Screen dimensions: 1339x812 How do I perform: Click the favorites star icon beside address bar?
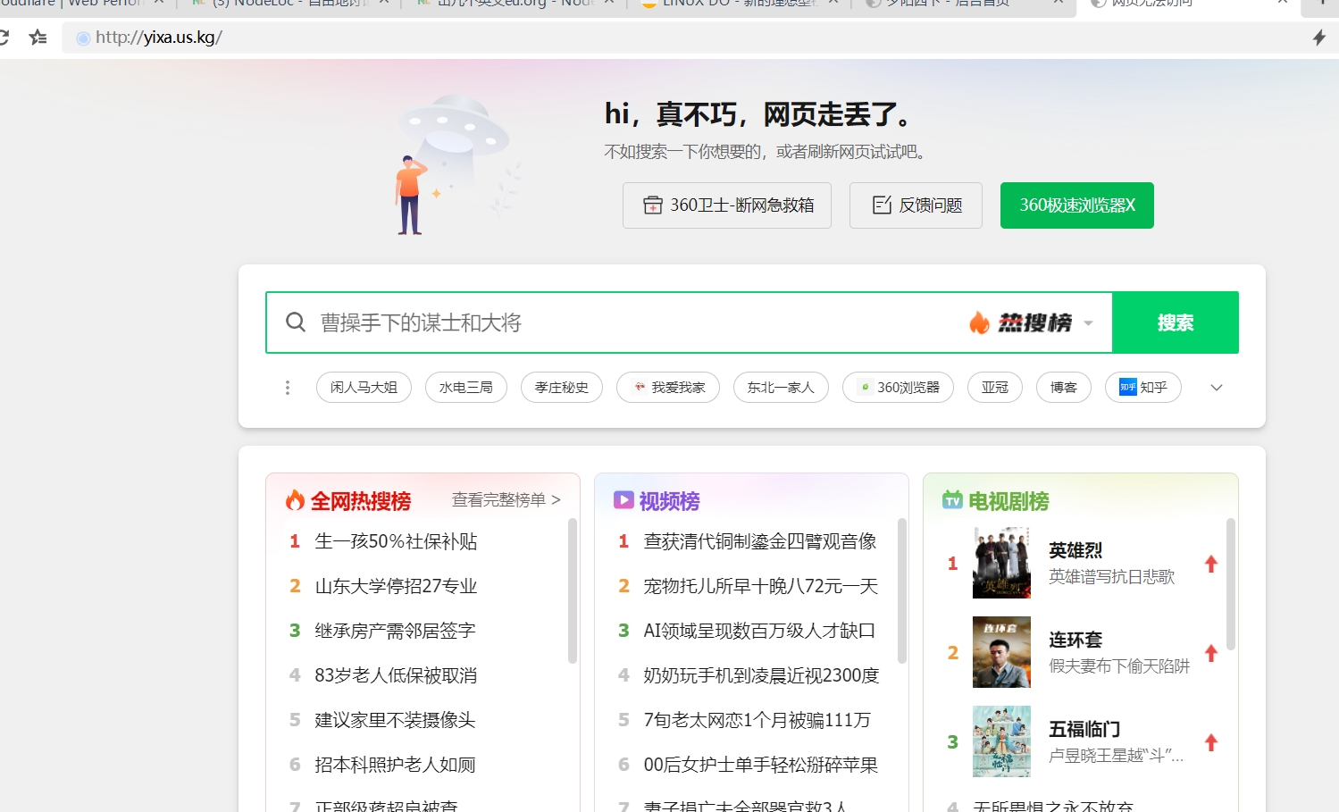pos(38,38)
